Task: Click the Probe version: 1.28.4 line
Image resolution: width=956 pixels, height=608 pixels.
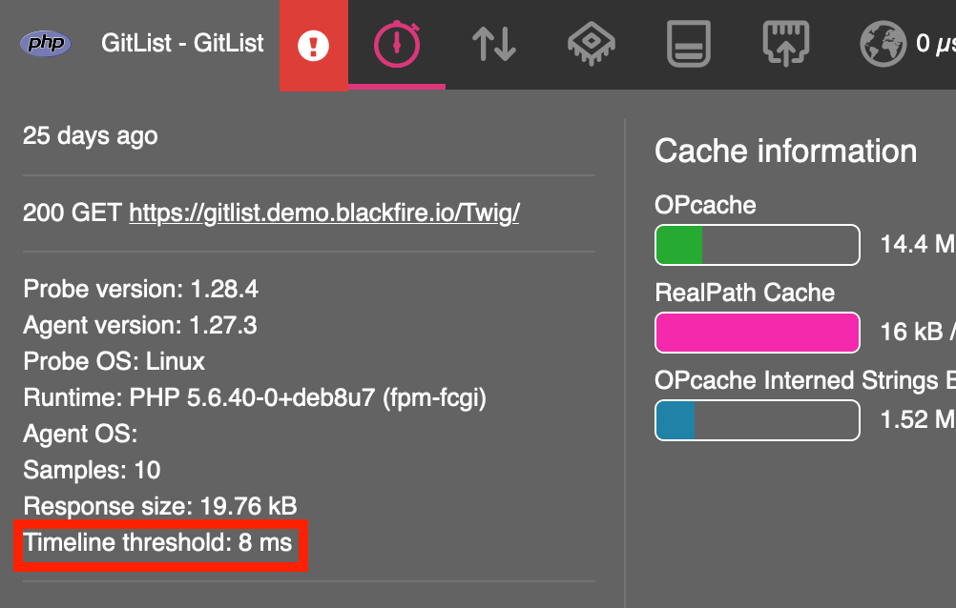Action: click(x=141, y=289)
